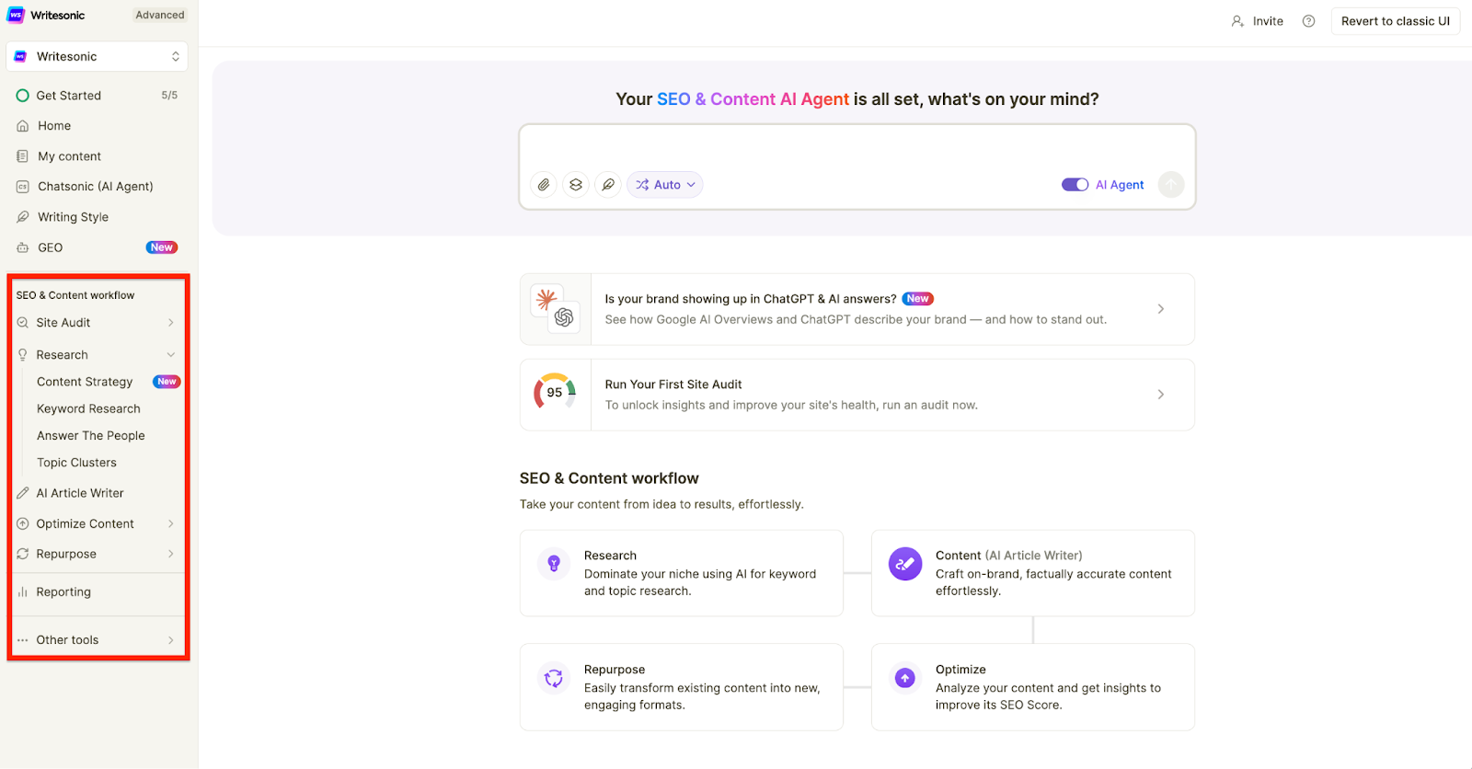
Task: Click the site audit score 95 gauge
Action: click(x=555, y=393)
